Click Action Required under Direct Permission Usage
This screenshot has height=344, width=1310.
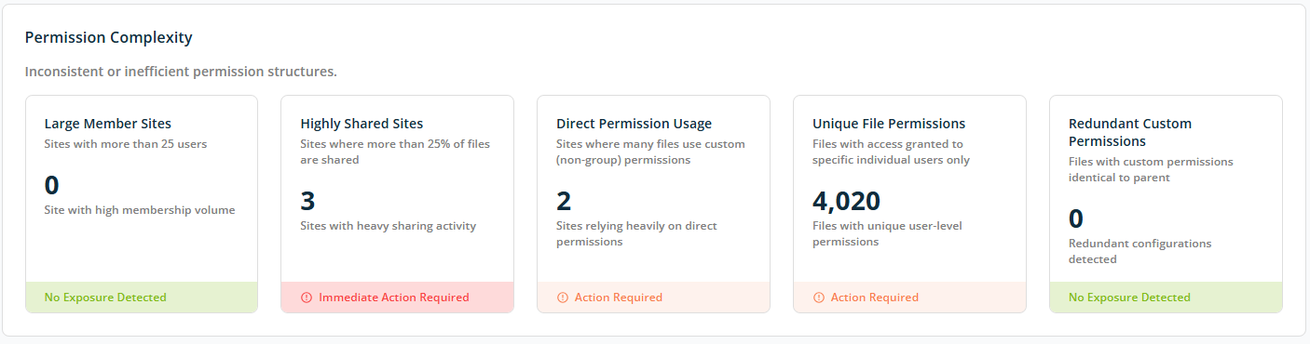tap(619, 298)
